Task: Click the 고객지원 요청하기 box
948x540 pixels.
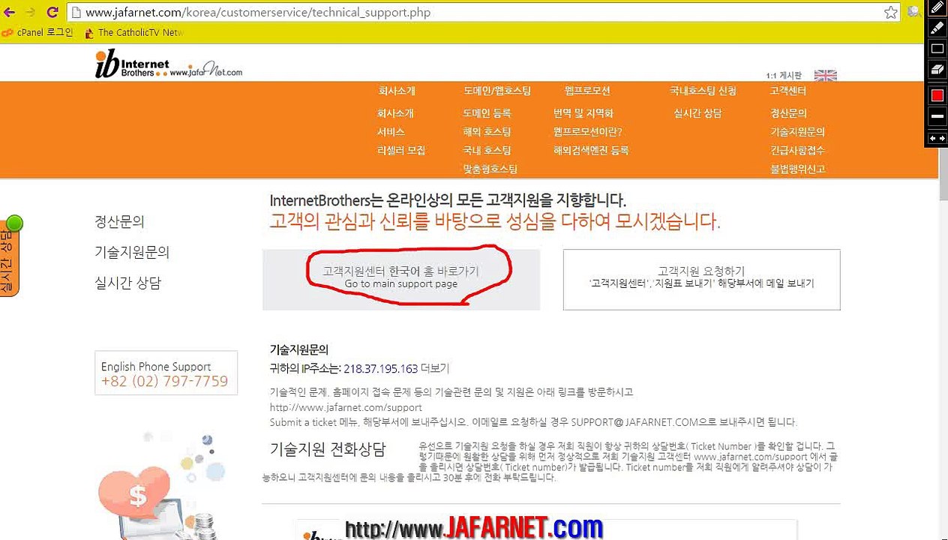Action: click(x=701, y=280)
